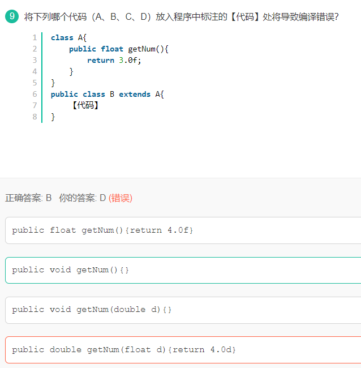361x368 pixels.
Task: Click the 【代码】 placeholder in code
Action: pos(85,105)
